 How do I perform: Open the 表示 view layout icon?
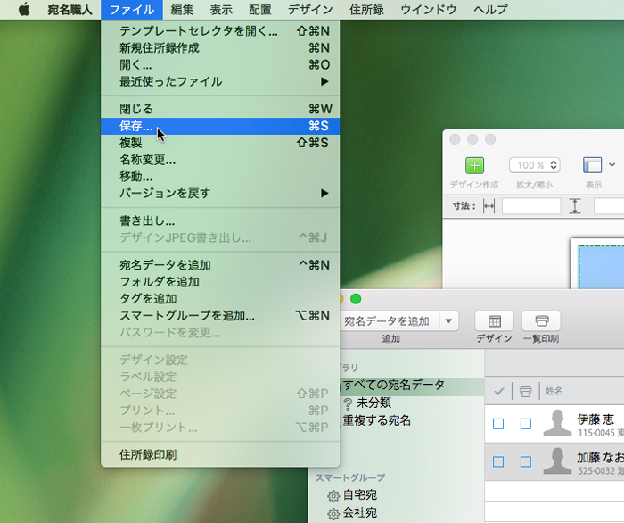tap(592, 165)
